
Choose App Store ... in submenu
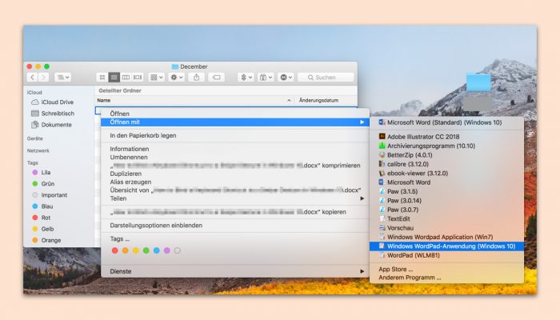(x=446, y=270)
